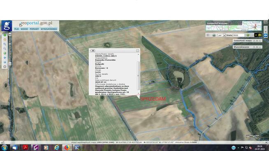Go to next map view arrow
This screenshot has height=151, width=269.
pos(5,62)
